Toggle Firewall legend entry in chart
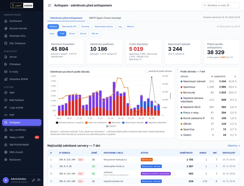The width and height of the screenshot is (244, 186). pyautogui.click(x=70, y=122)
